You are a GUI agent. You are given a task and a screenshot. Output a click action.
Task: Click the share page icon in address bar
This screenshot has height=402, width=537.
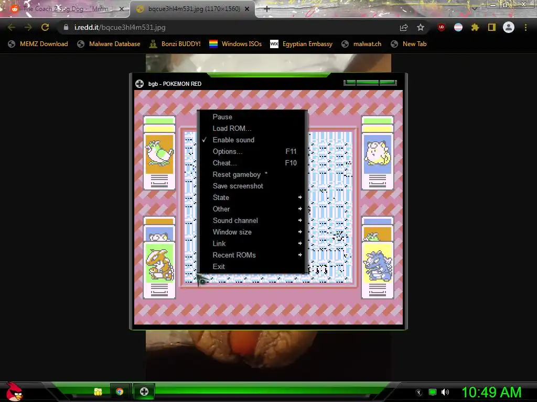[x=404, y=27]
